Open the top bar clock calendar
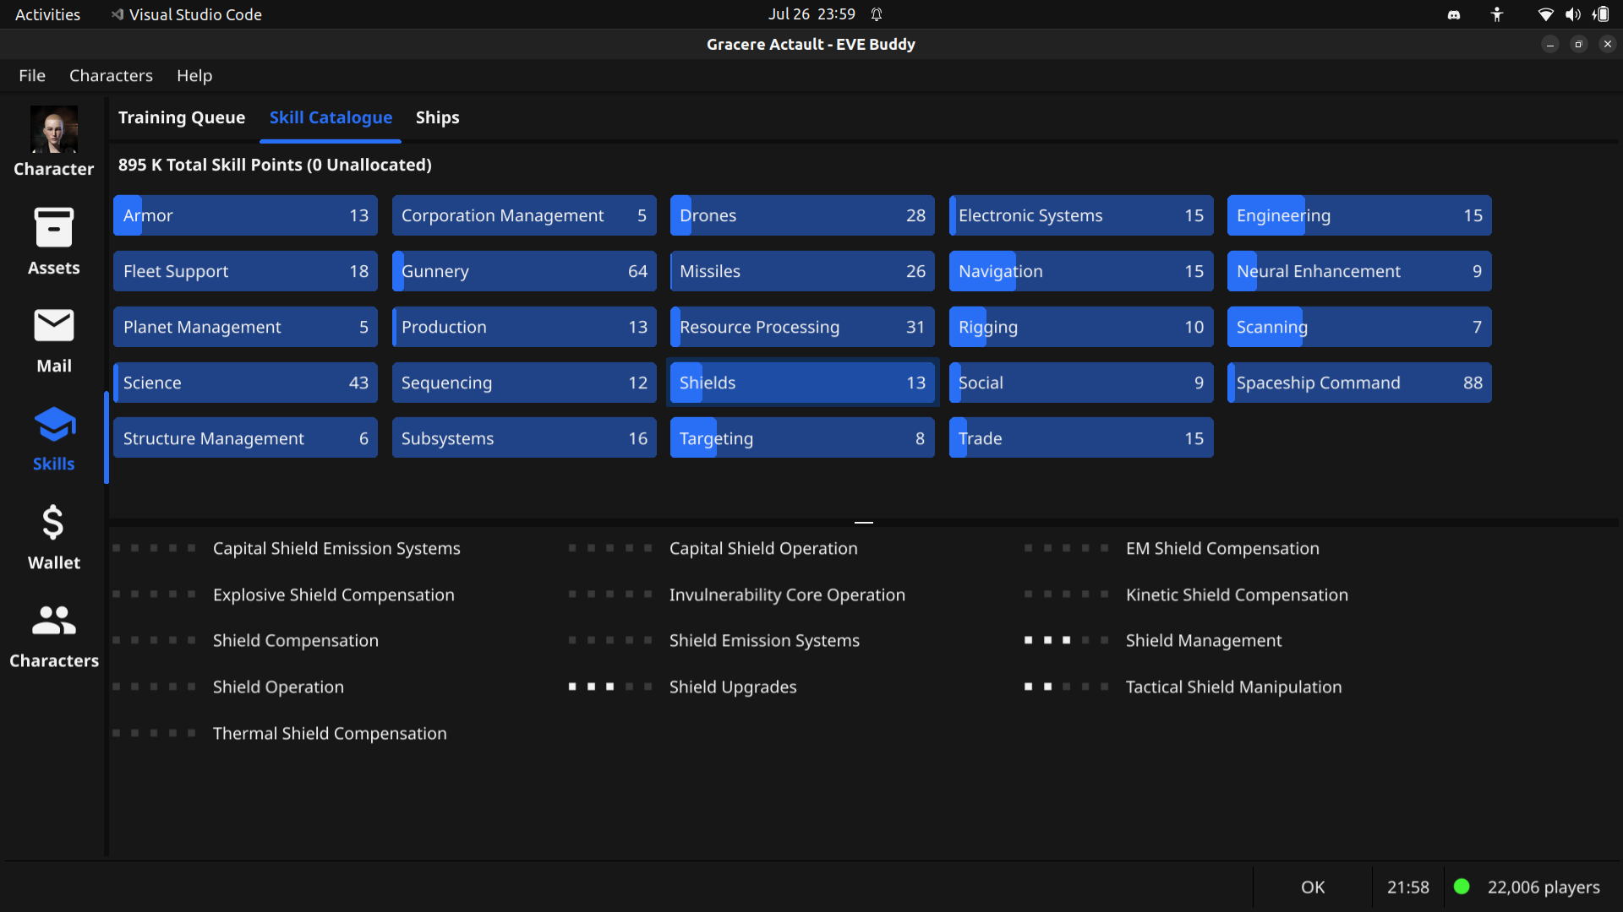The width and height of the screenshot is (1623, 912). [x=811, y=14]
